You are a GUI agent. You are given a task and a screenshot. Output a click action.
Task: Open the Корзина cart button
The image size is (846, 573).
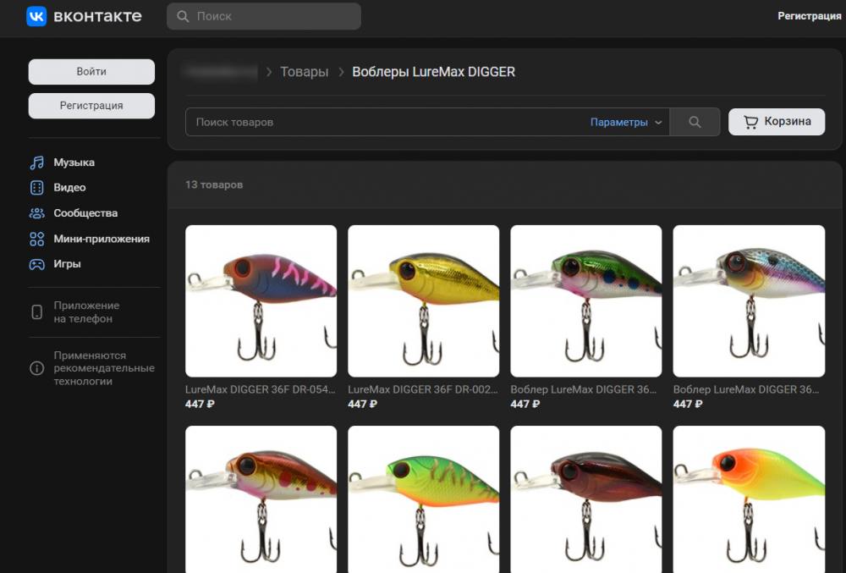point(777,122)
